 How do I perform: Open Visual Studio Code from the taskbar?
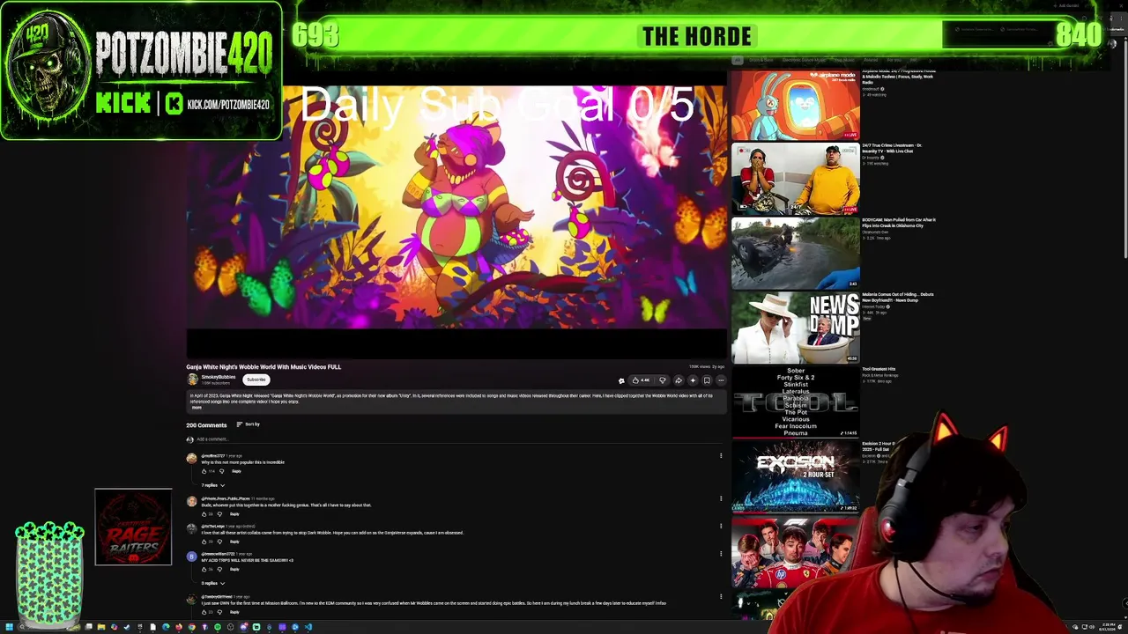click(308, 627)
